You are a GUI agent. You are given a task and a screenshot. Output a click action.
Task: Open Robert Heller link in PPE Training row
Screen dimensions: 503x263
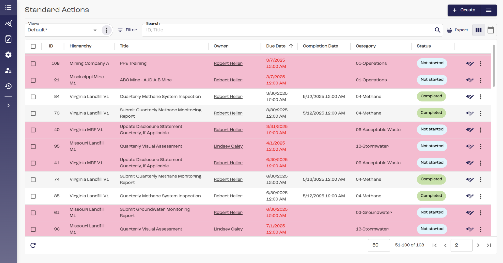pyautogui.click(x=228, y=64)
